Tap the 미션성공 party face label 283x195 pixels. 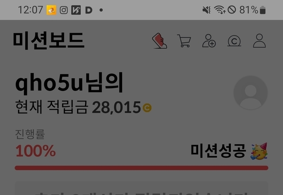(x=229, y=151)
